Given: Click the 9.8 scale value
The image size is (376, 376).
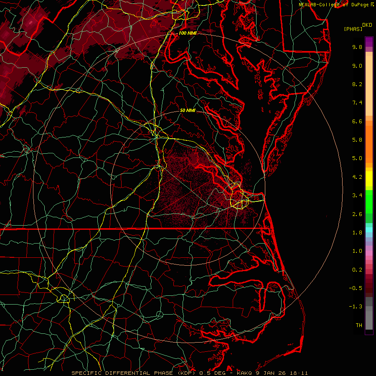Looking at the screenshot, I should (x=357, y=47).
